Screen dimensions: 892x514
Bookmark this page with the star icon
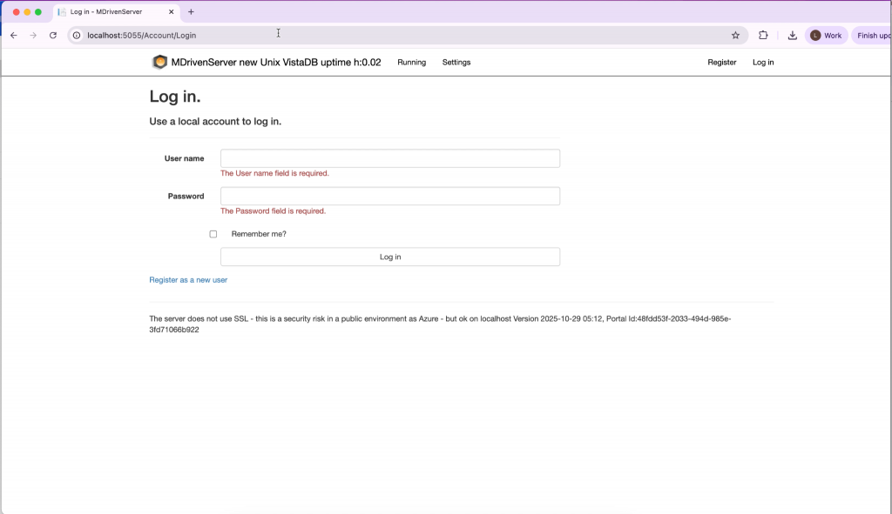735,36
